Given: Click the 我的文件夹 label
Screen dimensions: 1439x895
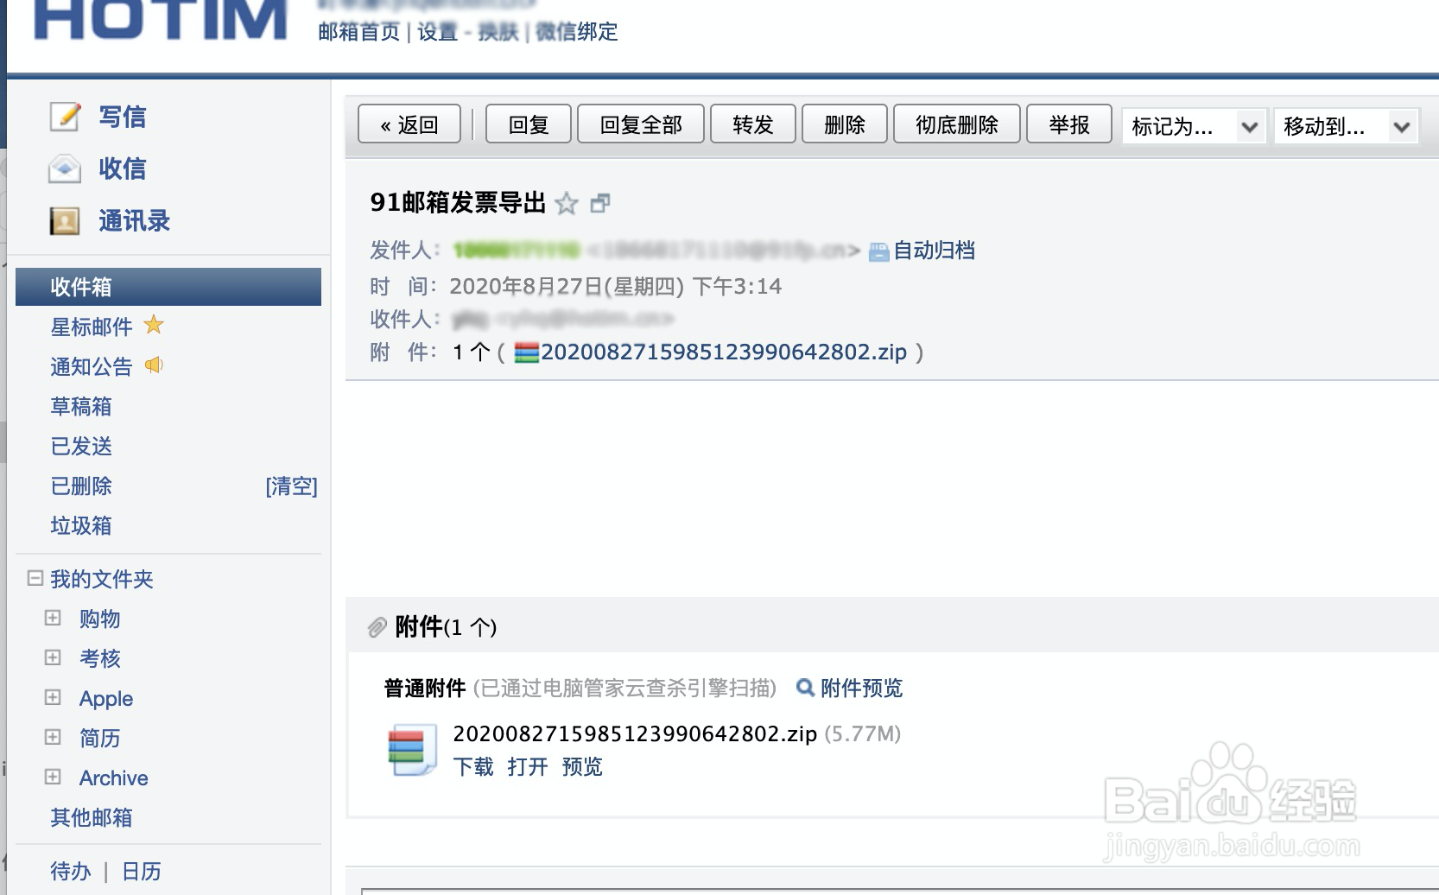Looking at the screenshot, I should pyautogui.click(x=102, y=579).
